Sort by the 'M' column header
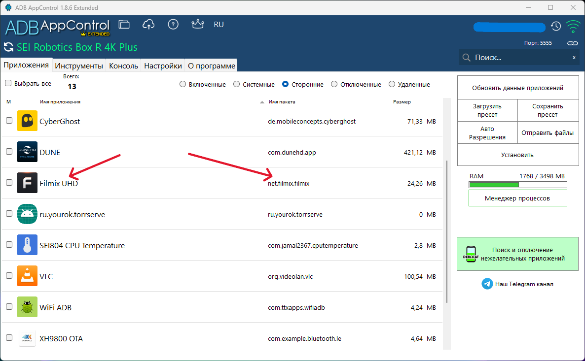585x361 pixels. point(8,102)
